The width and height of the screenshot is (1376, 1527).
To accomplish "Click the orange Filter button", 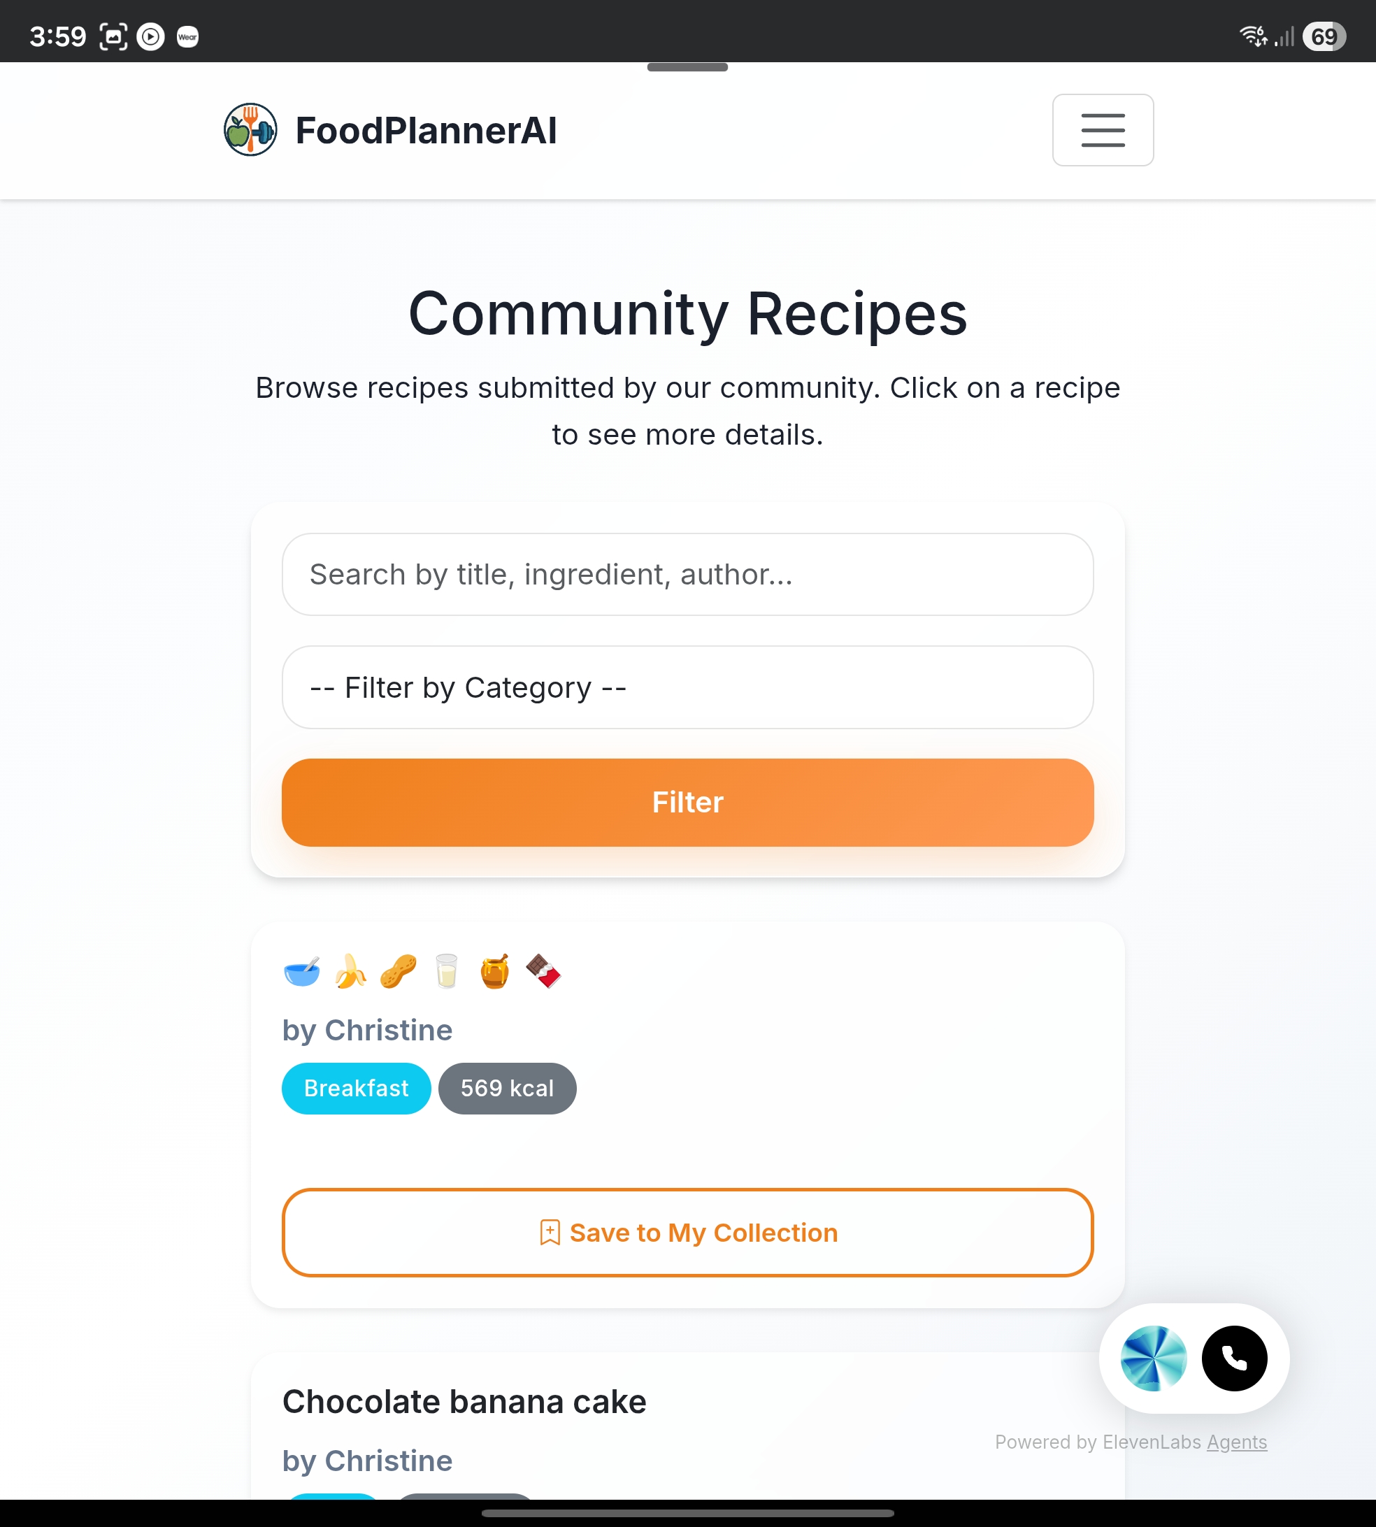I will click(x=687, y=802).
